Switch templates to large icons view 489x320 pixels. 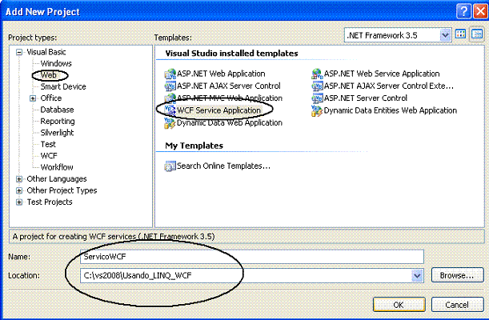click(x=461, y=34)
